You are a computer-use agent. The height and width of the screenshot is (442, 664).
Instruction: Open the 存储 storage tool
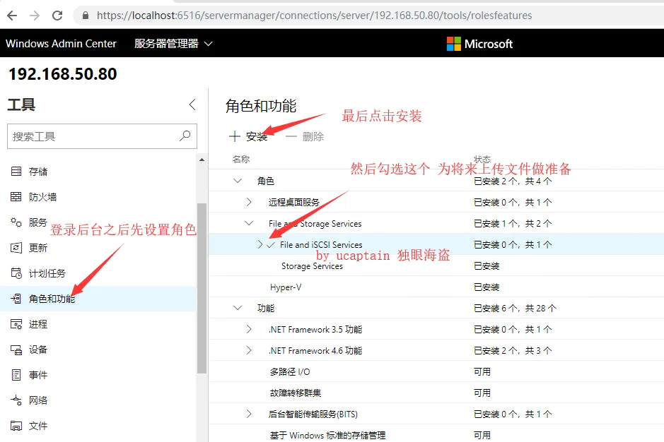click(98, 172)
